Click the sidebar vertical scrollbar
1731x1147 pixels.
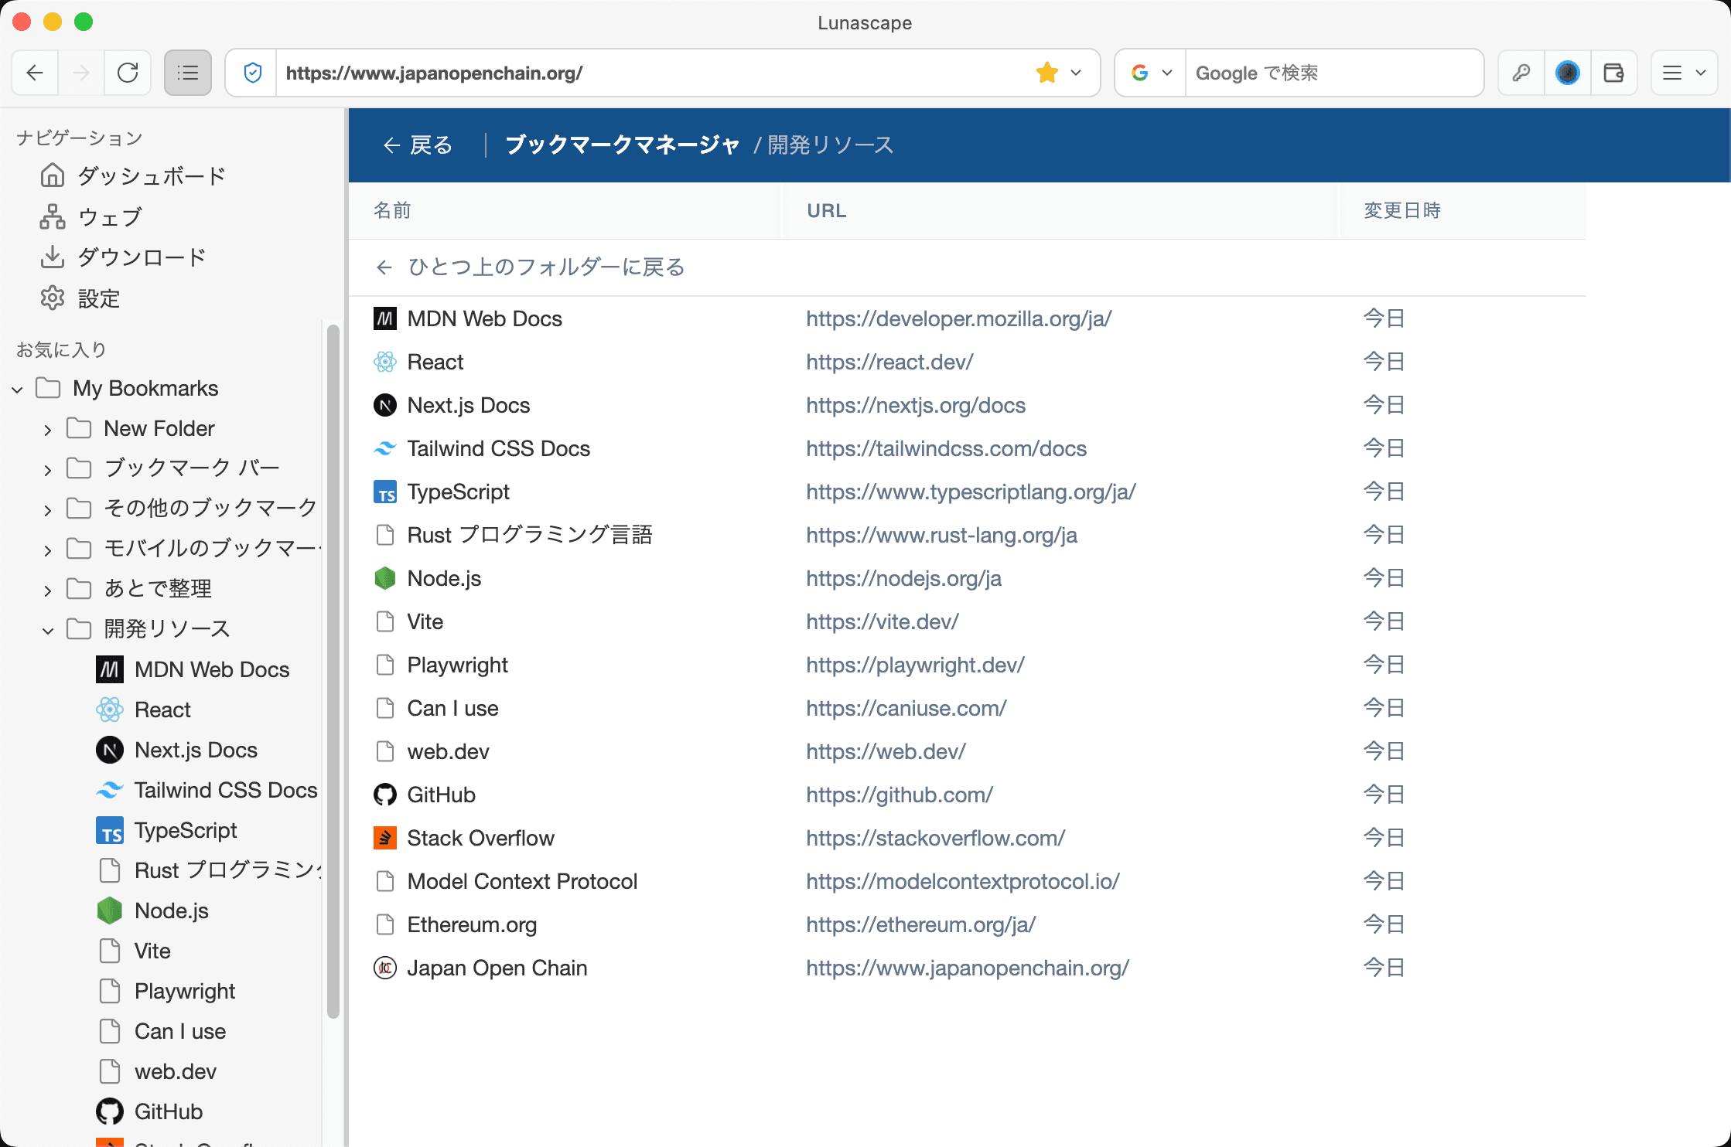(x=333, y=671)
